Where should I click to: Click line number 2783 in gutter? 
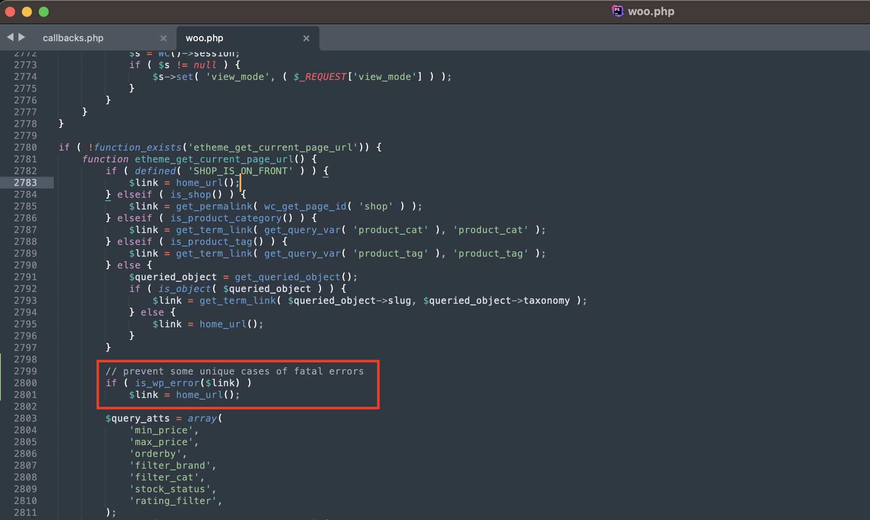[x=25, y=183]
